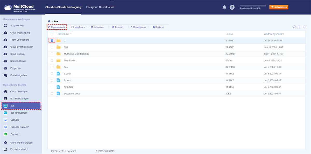Click the Cloud Backup sidebar icon
The height and width of the screenshot is (154, 311).
(x=5, y=54)
